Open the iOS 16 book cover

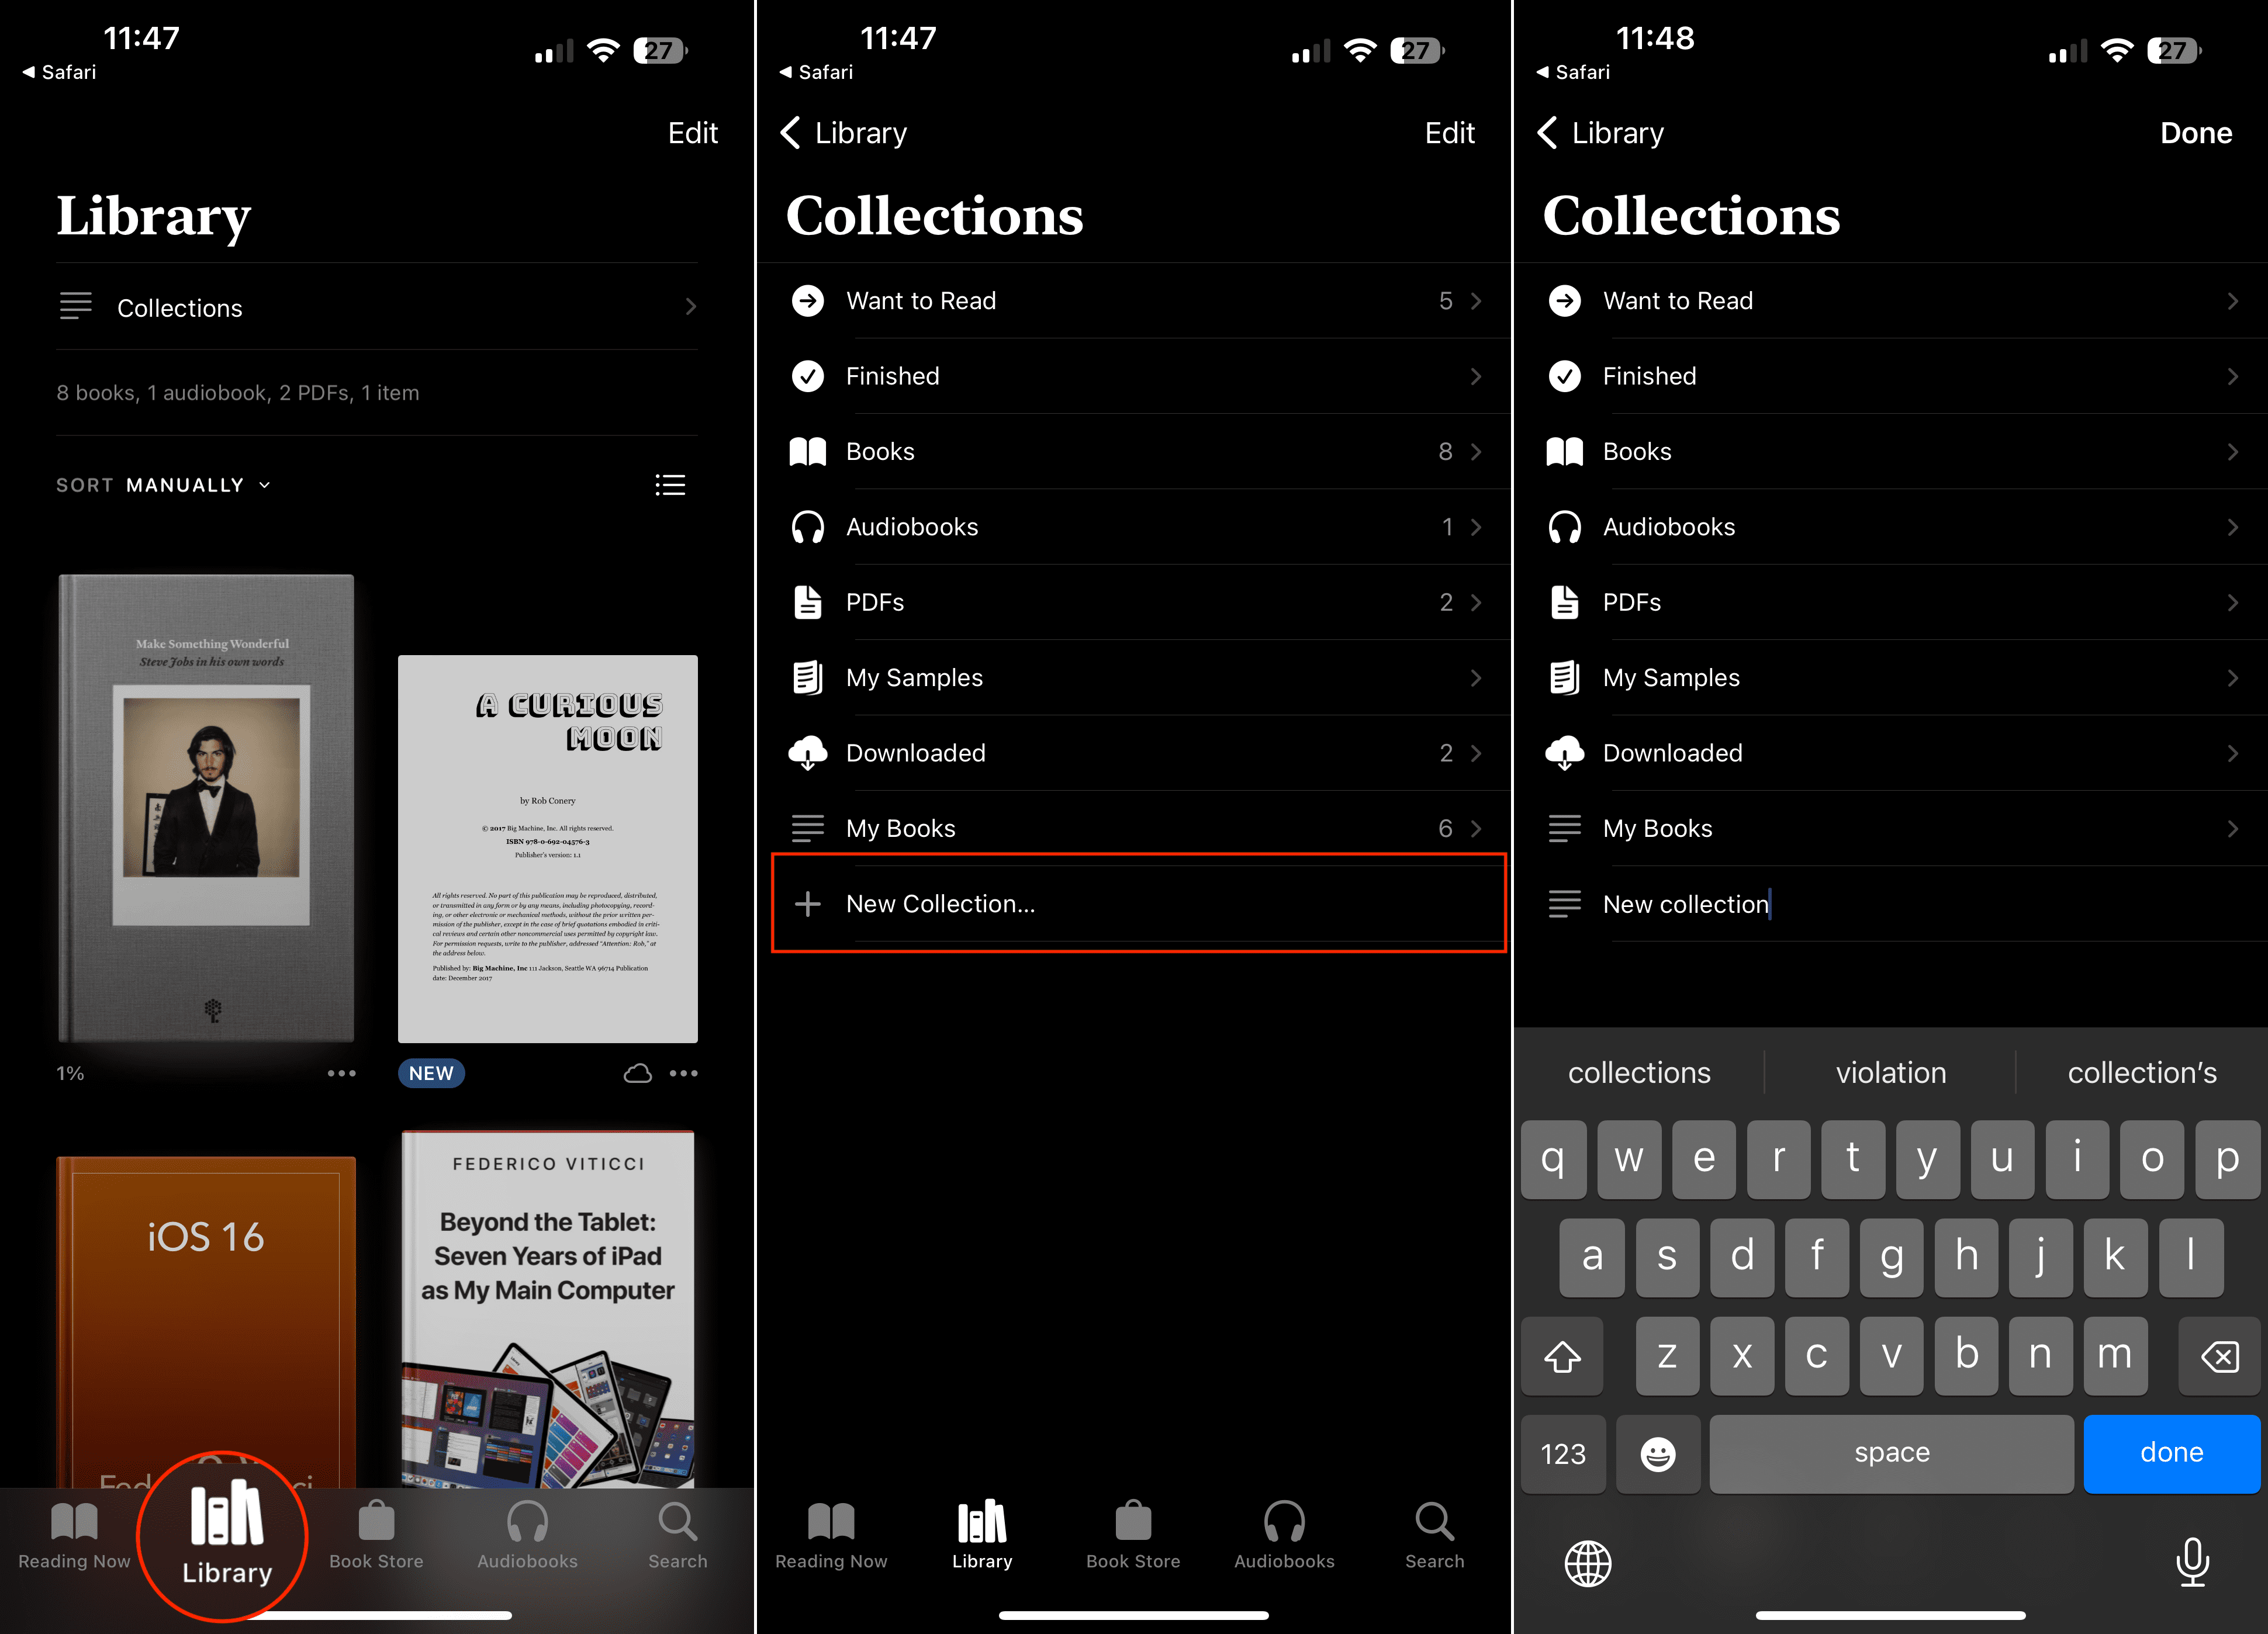pos(206,1322)
